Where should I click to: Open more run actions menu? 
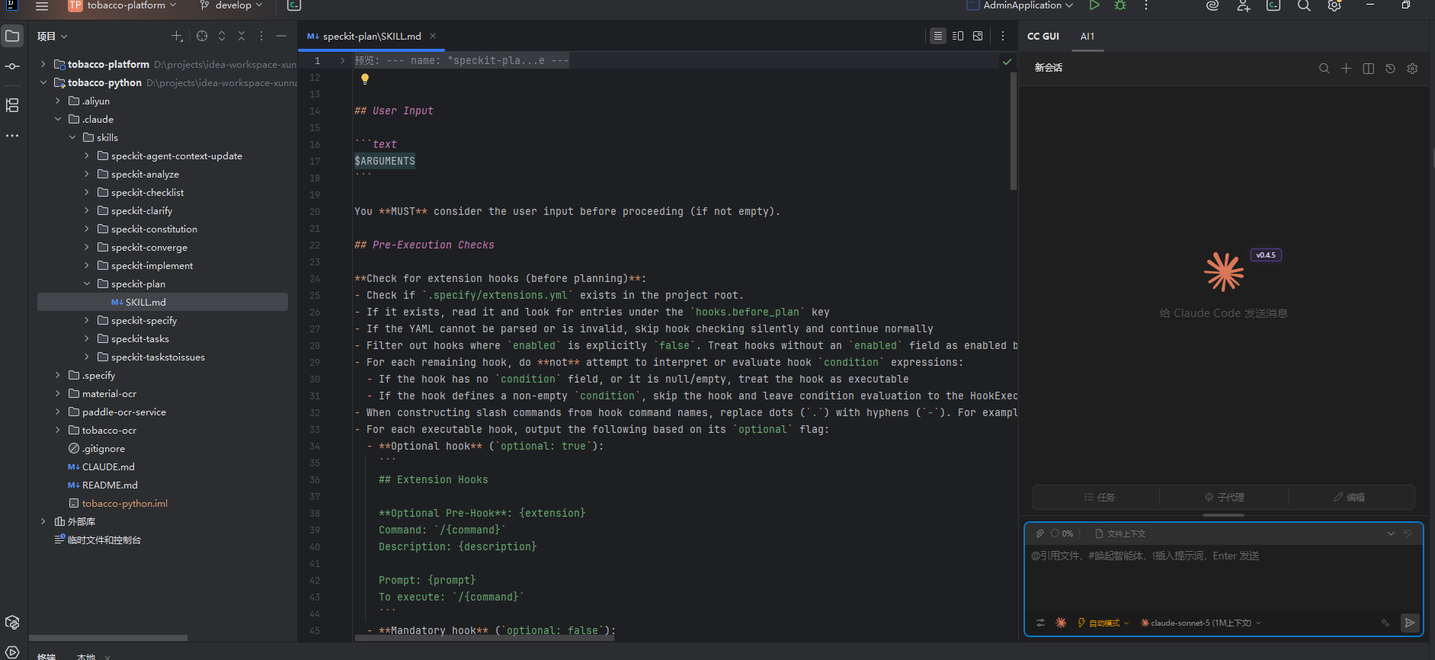[x=1145, y=5]
